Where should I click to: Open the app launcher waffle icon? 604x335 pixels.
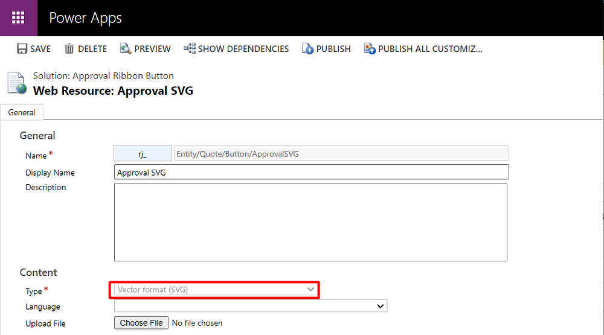18,18
